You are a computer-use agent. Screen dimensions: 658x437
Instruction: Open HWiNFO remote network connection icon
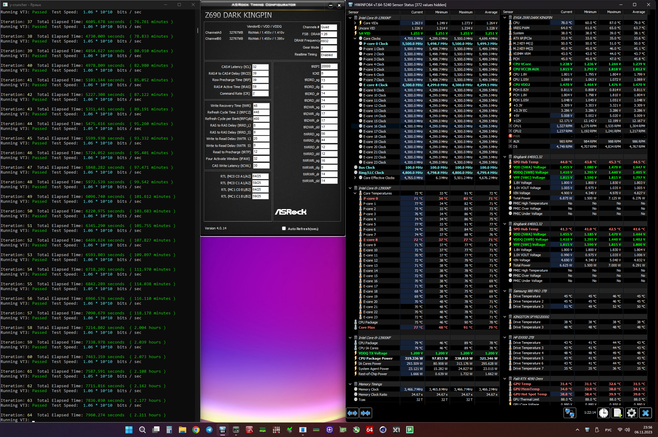[x=569, y=413]
